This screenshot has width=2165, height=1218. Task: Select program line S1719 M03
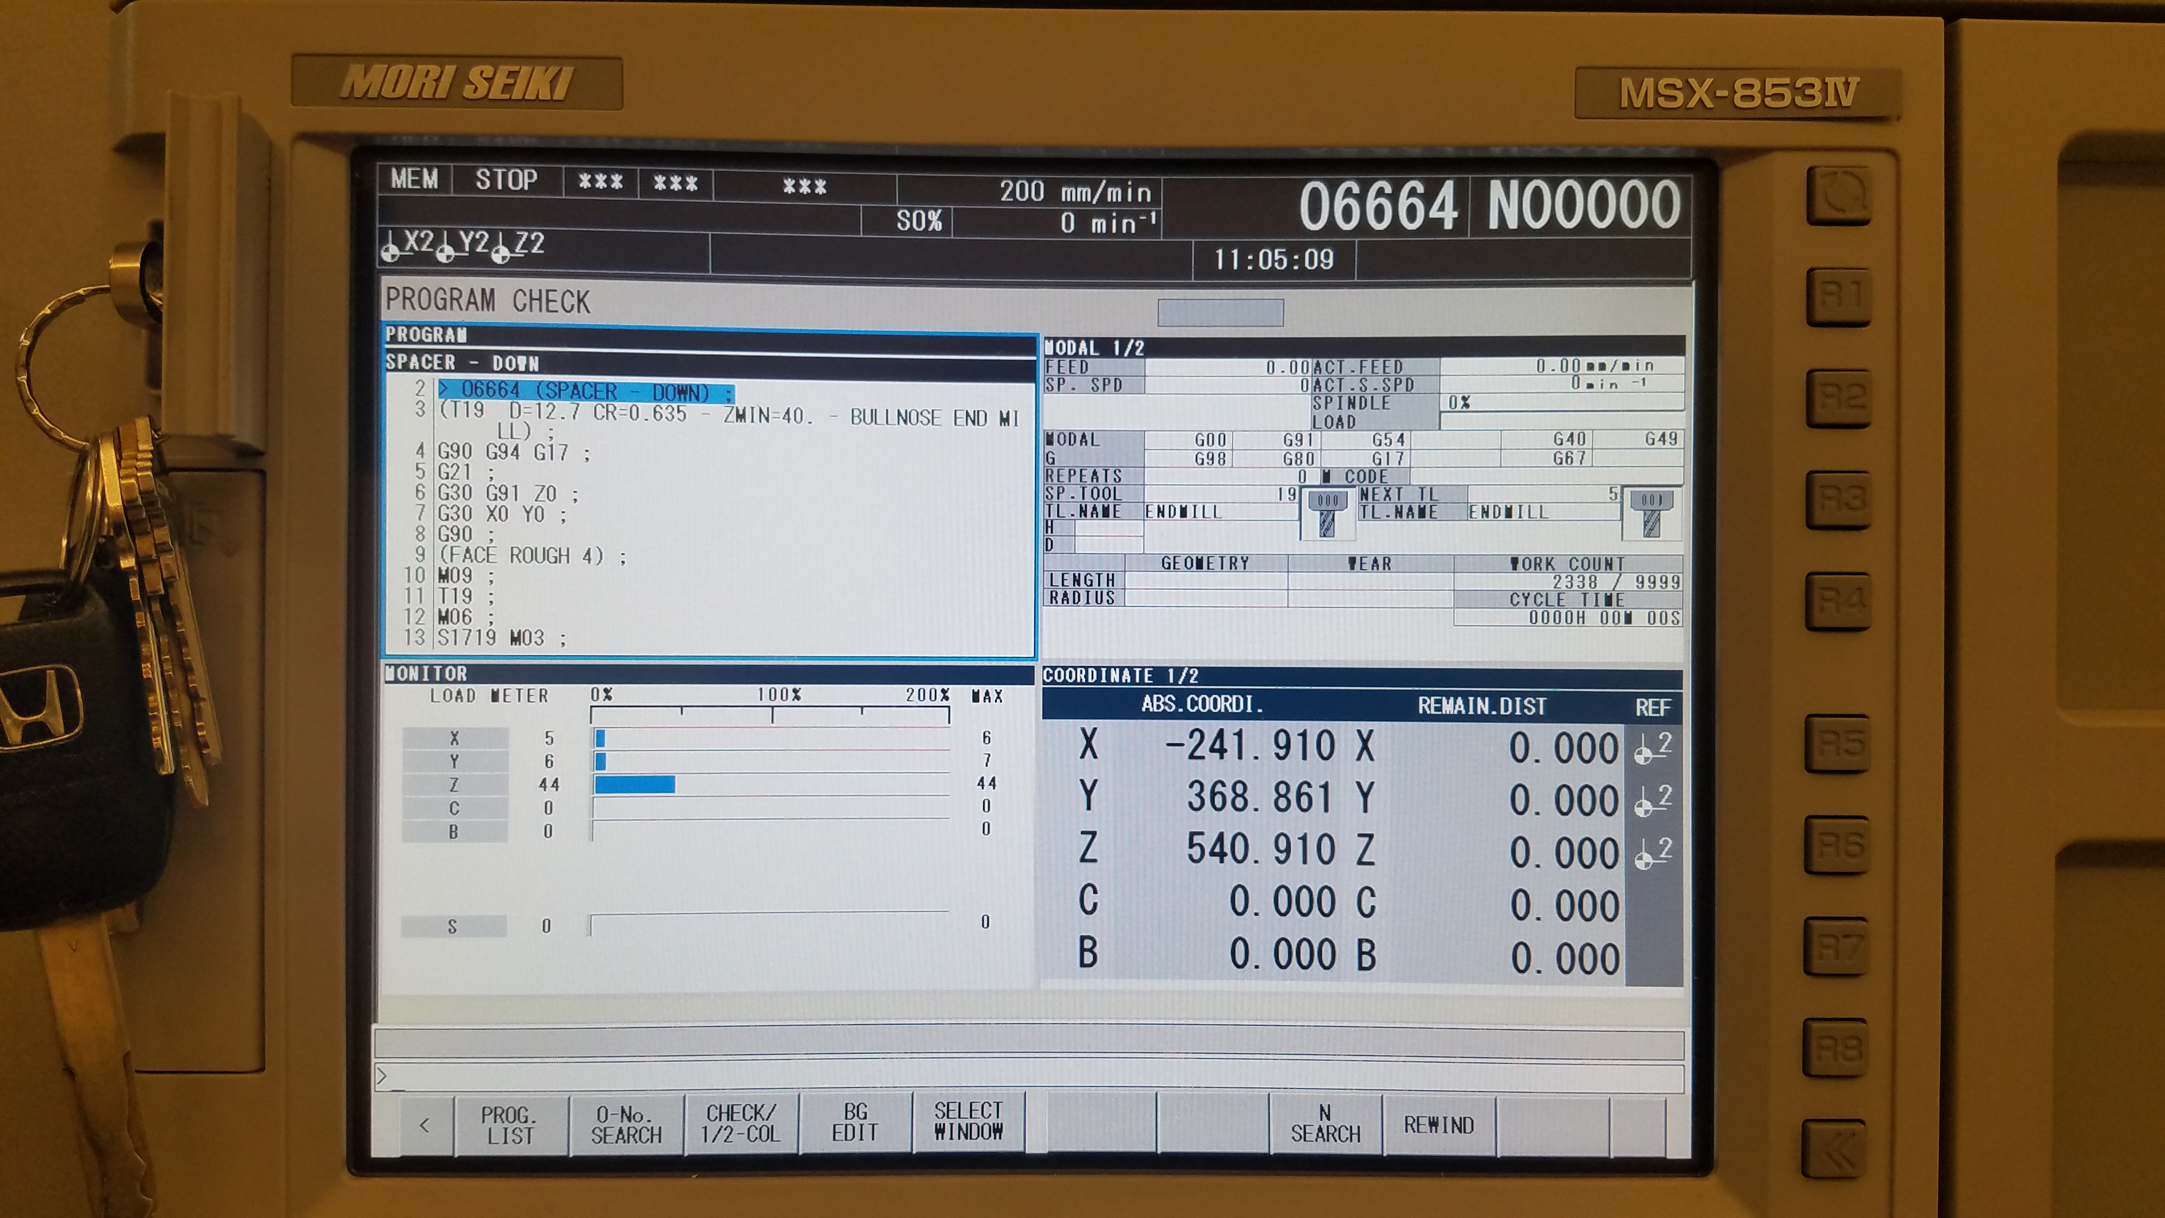[502, 638]
